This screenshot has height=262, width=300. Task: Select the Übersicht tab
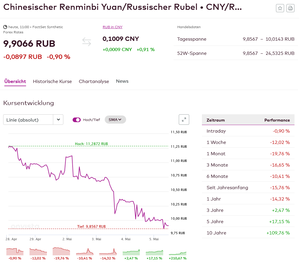pos(15,82)
